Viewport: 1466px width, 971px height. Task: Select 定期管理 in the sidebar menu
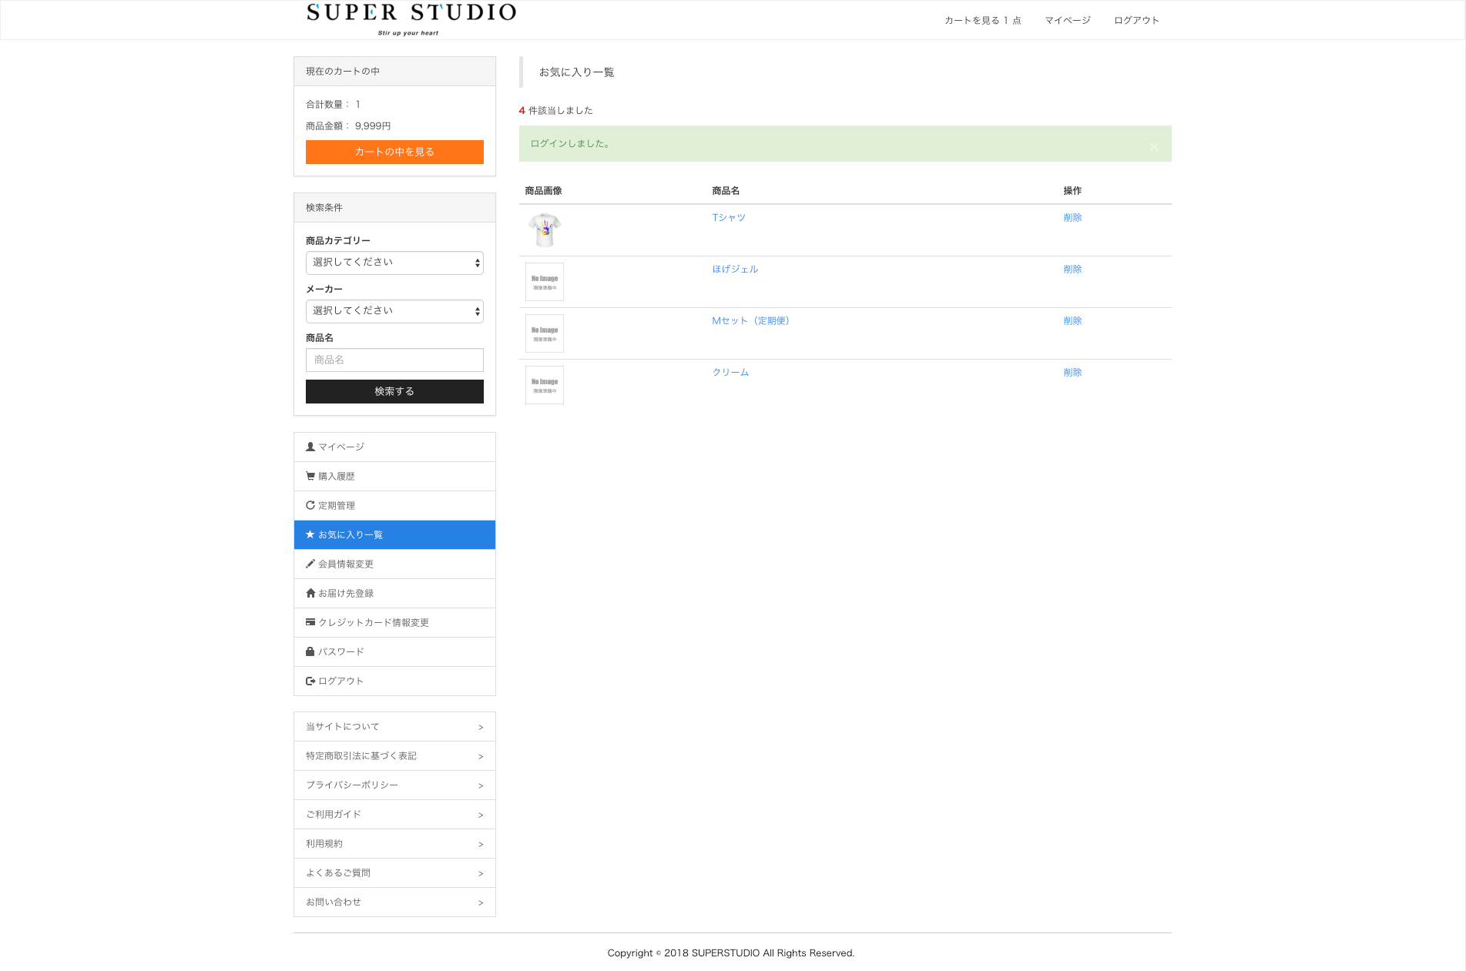[394, 506]
